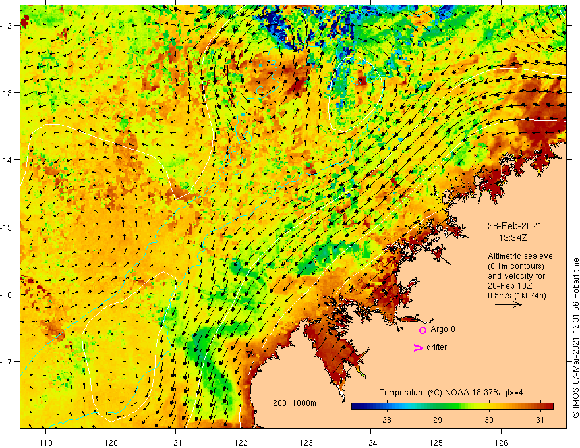Click the 'drifter' legend label
The height and width of the screenshot is (448, 580).
[x=436, y=347]
